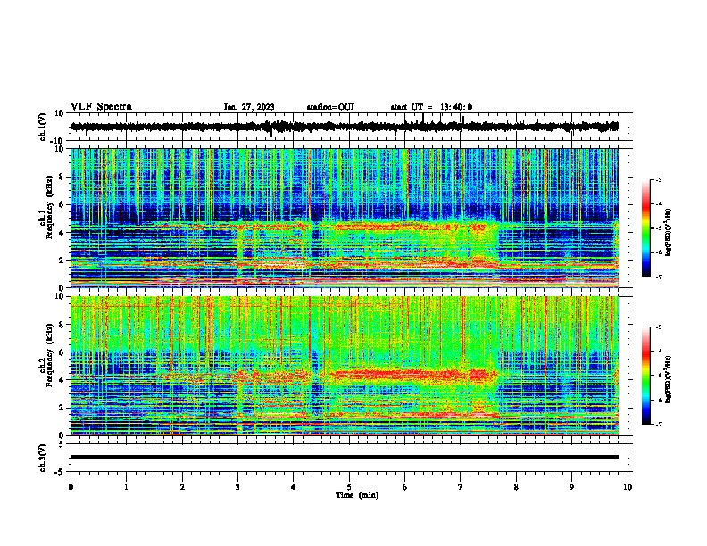707x546 pixels.
Task: Click the "VLF Spectra" title text
Action: coord(101,107)
